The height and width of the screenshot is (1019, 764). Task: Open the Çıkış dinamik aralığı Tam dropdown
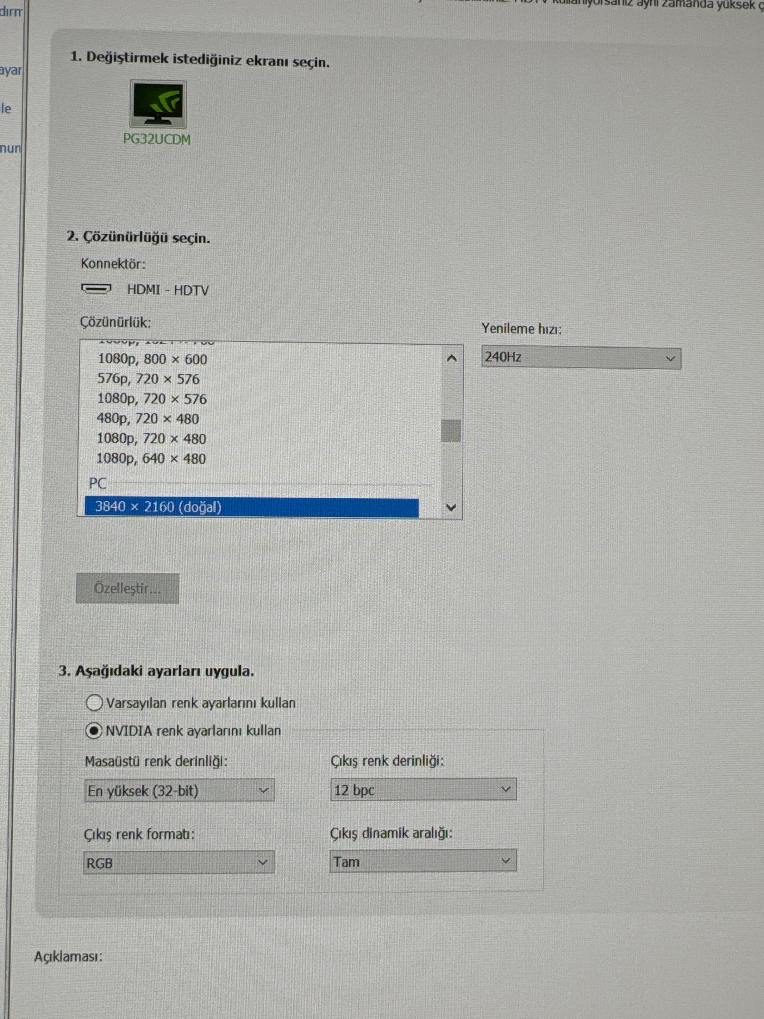[423, 861]
